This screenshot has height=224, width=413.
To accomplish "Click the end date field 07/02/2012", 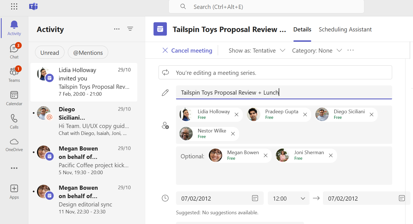I will tap(367, 198).
